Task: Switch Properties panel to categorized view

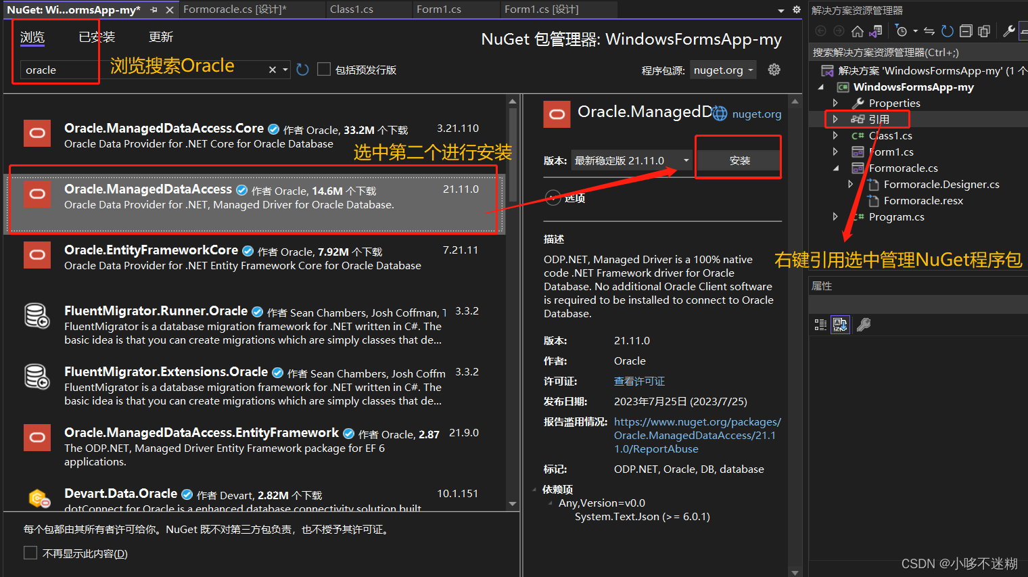Action: [x=820, y=324]
